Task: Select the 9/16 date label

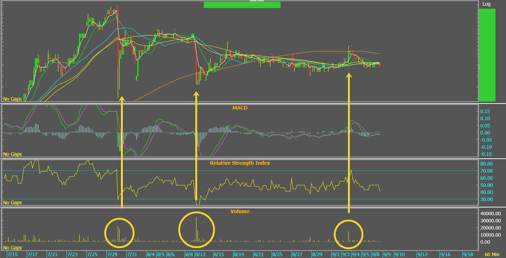Action: pyautogui.click(x=445, y=255)
